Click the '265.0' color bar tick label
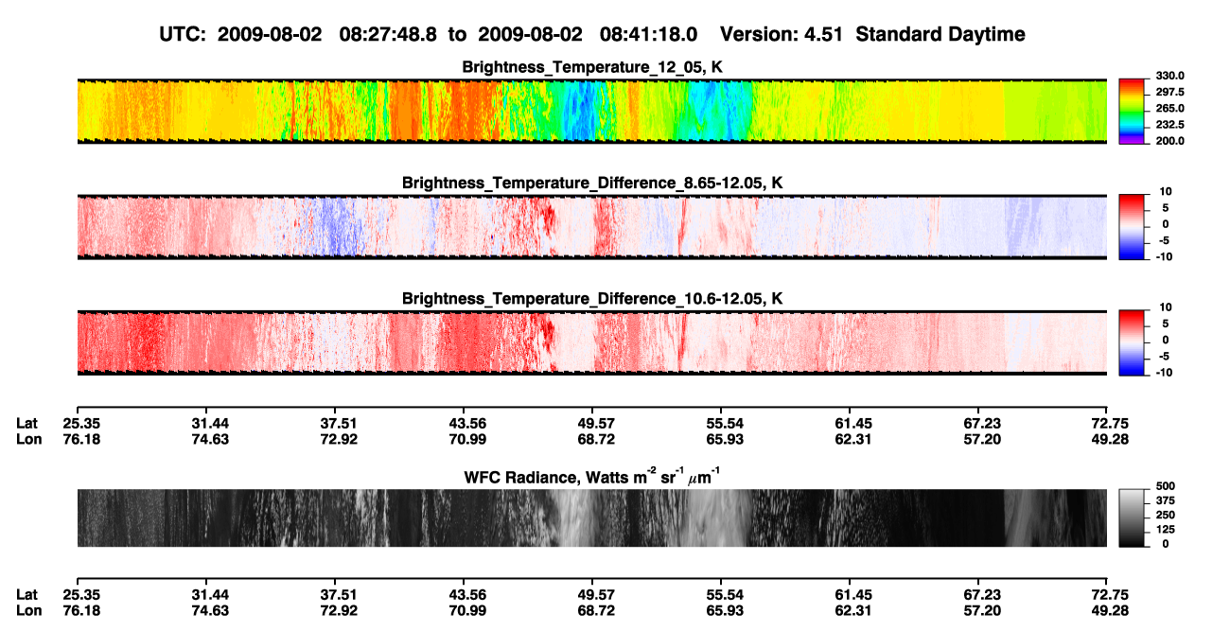 [x=1169, y=109]
